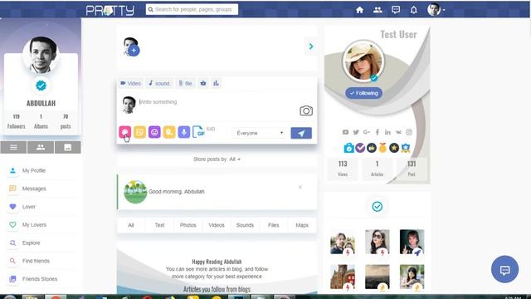
Task: Open the purple emoji icon
Action: [x=154, y=132]
